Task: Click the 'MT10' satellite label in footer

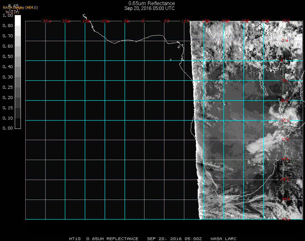Action: pos(75,239)
